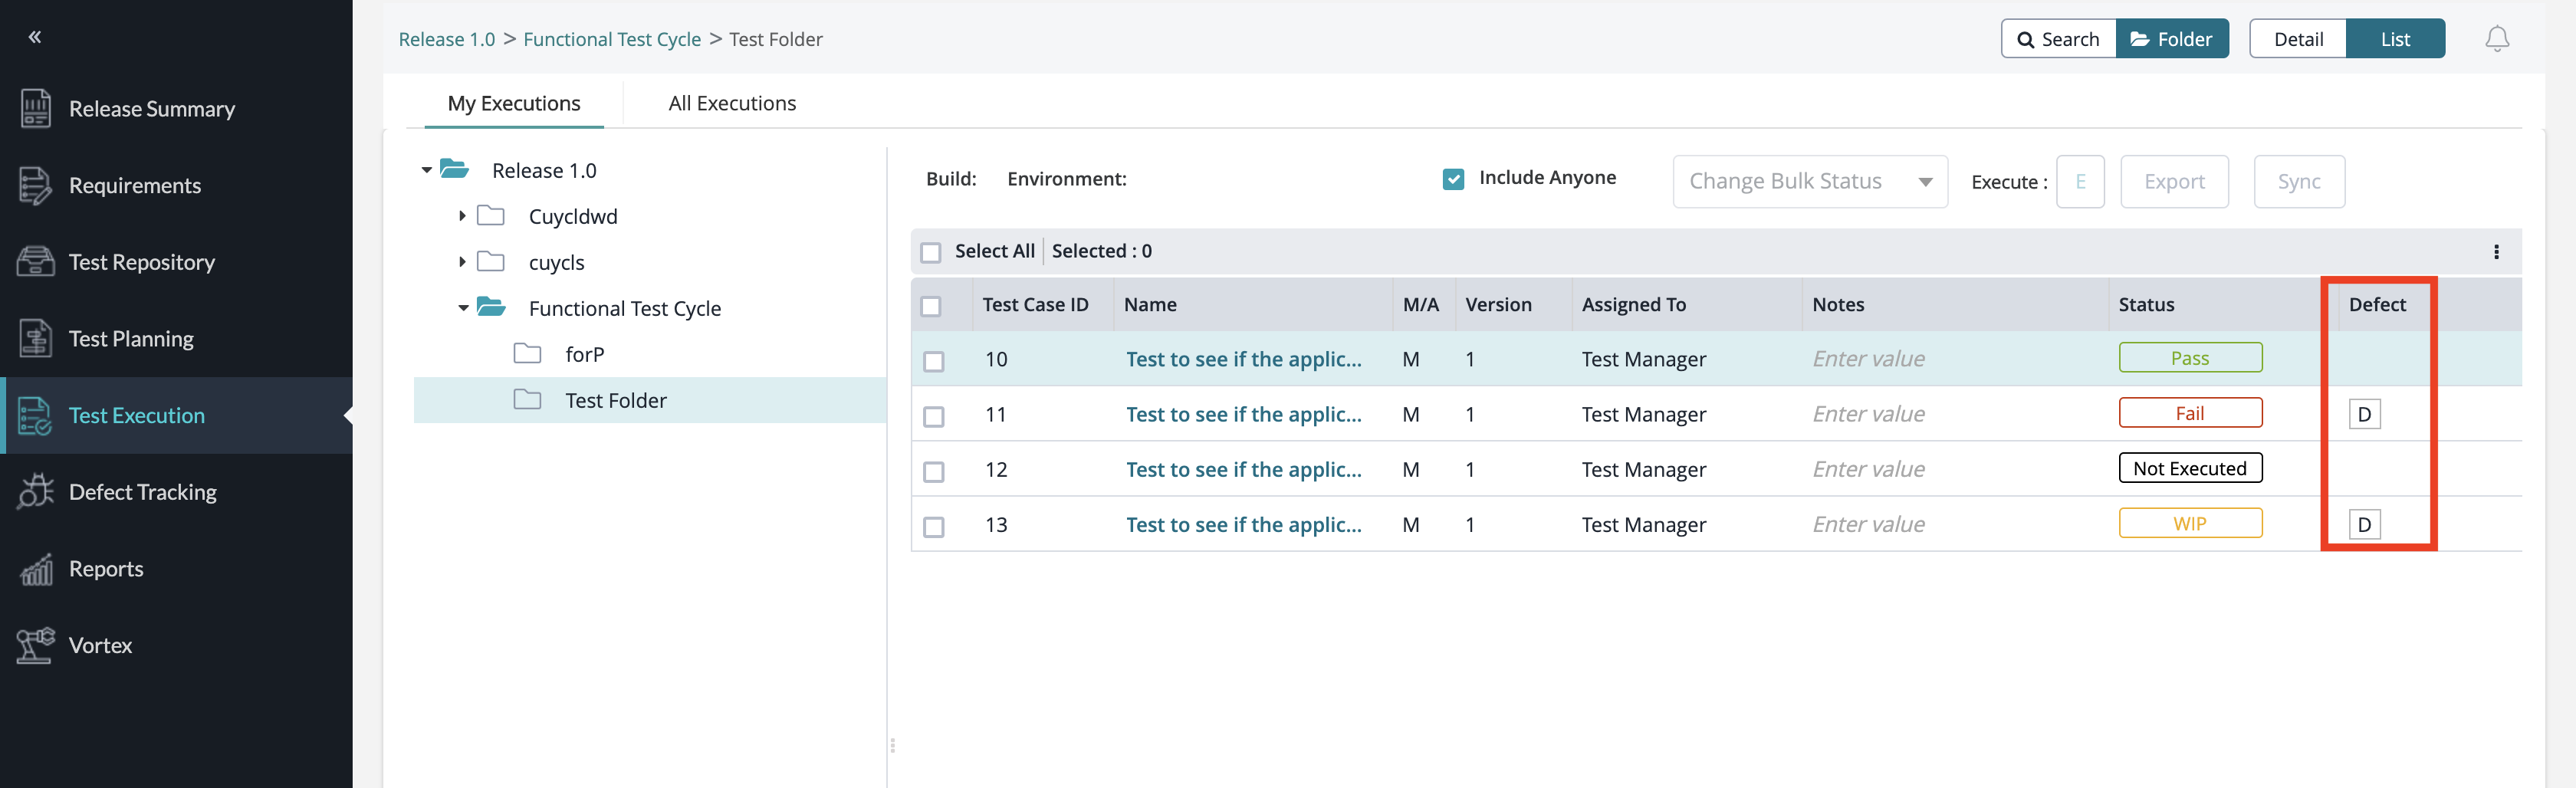Screen dimensions: 2576x788
Task: Click Test Folder folder icon in tree
Action: click(527, 399)
